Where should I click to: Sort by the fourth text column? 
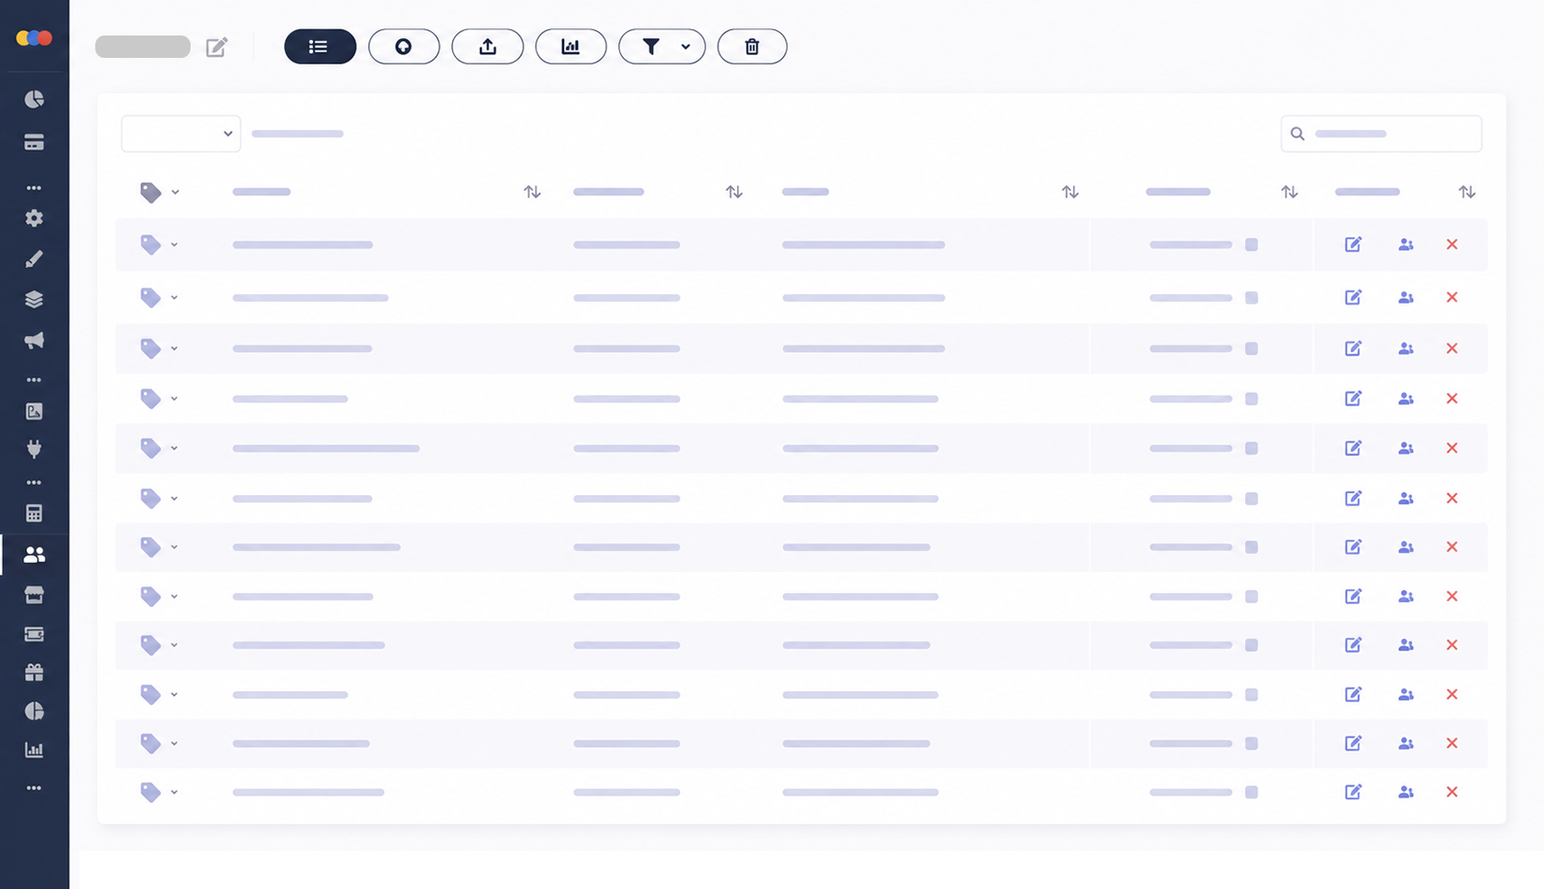[1290, 191]
